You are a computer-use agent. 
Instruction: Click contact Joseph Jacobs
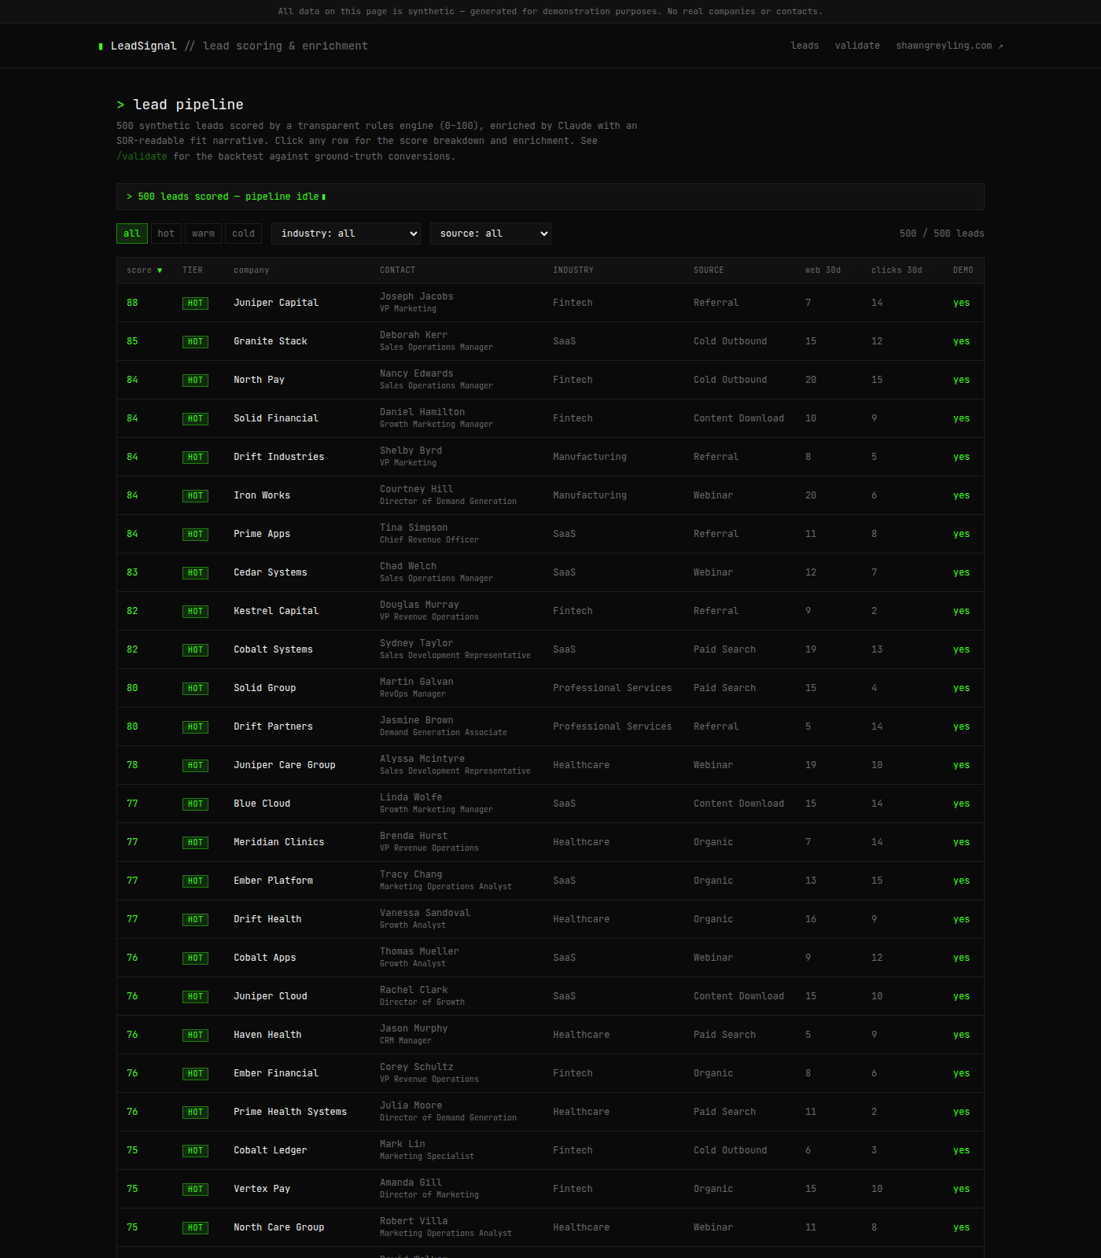(417, 296)
